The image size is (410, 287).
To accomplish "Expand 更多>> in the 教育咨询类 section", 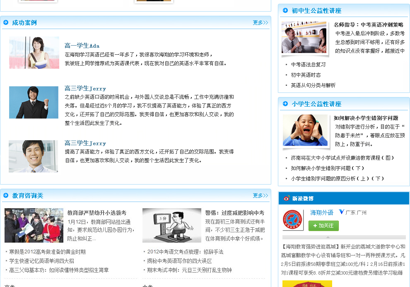I will 260,195.
